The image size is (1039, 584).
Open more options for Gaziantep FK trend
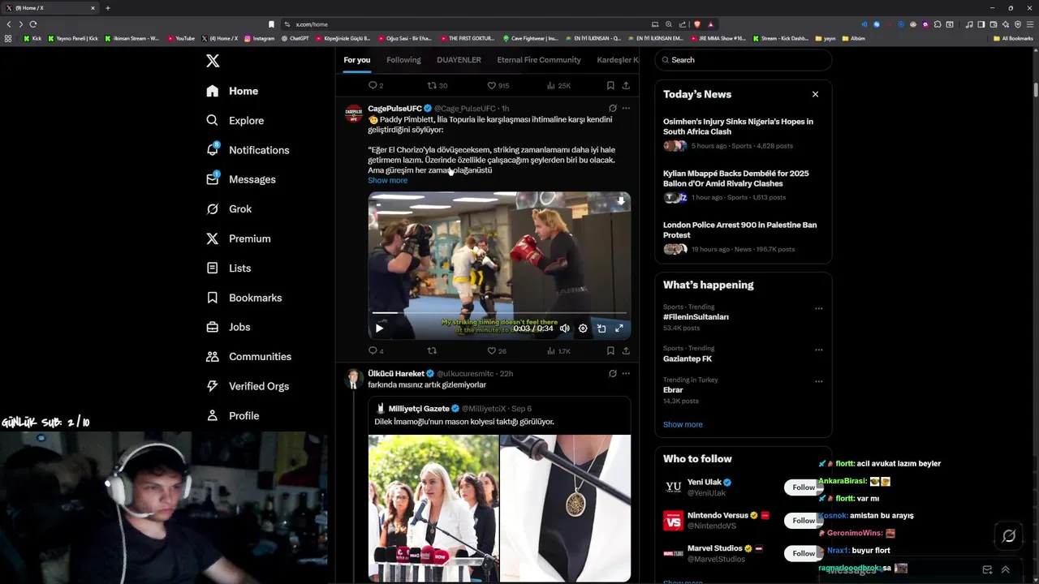coord(818,350)
